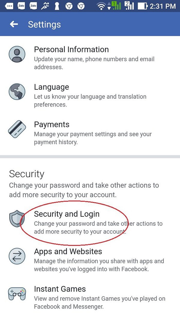Tap the Wi-Fi icon in status bar
The image size is (180, 320).
point(101,6)
